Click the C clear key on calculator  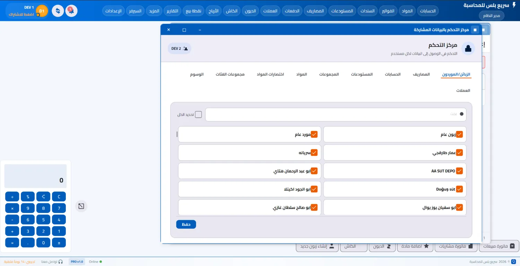coord(59,197)
